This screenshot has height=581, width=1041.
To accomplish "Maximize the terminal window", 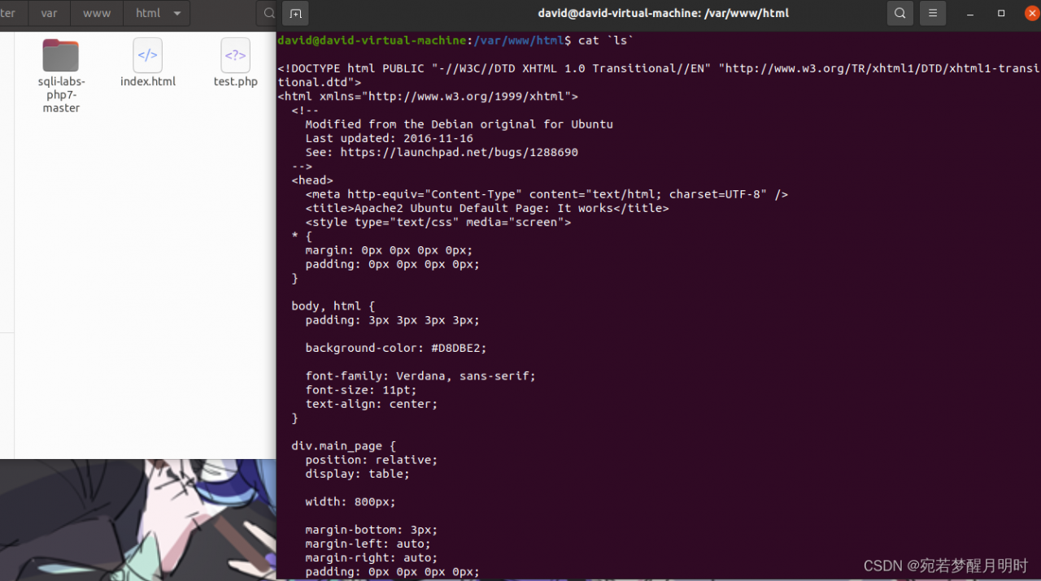I will [x=1001, y=13].
